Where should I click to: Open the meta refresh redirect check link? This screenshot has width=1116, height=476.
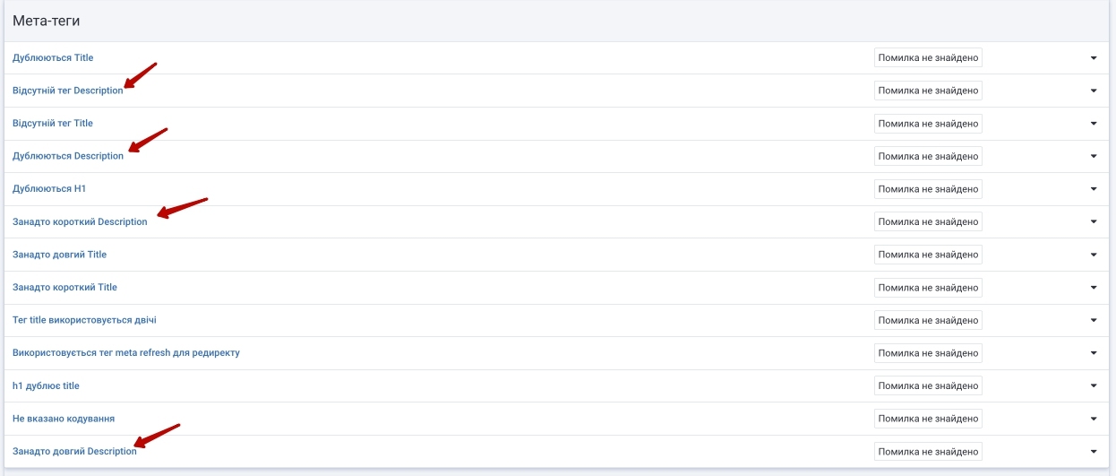(x=126, y=353)
